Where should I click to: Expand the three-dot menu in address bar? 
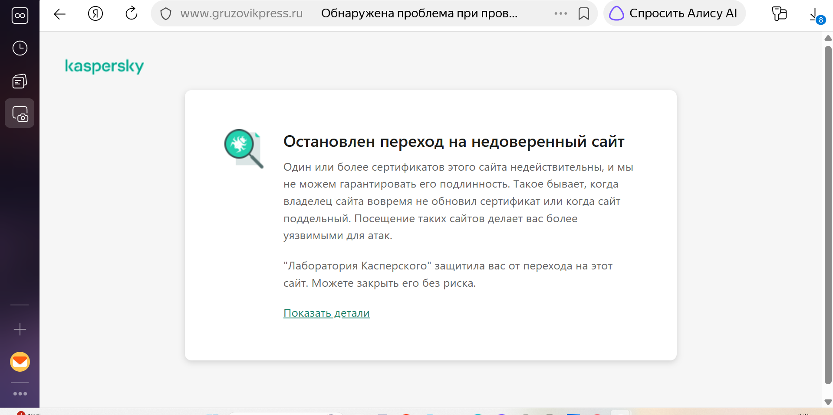click(560, 14)
